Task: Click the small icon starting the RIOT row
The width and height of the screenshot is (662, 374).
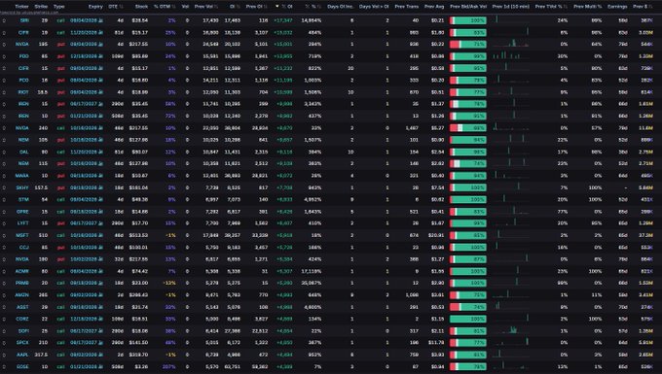Action: (4, 92)
